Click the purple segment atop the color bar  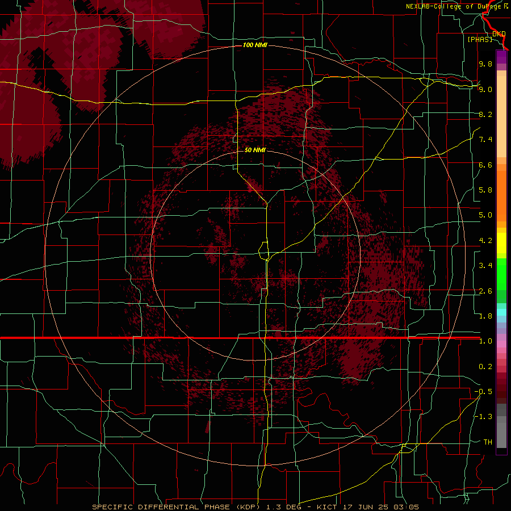(x=501, y=57)
